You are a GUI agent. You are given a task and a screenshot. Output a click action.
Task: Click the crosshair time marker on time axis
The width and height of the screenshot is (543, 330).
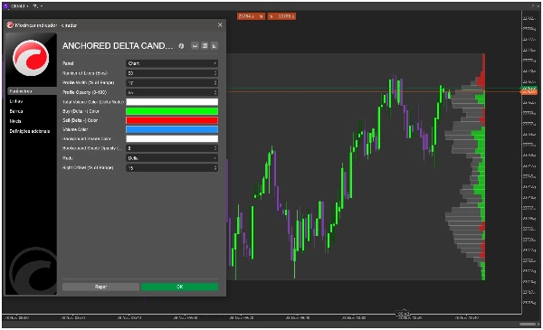[404, 314]
